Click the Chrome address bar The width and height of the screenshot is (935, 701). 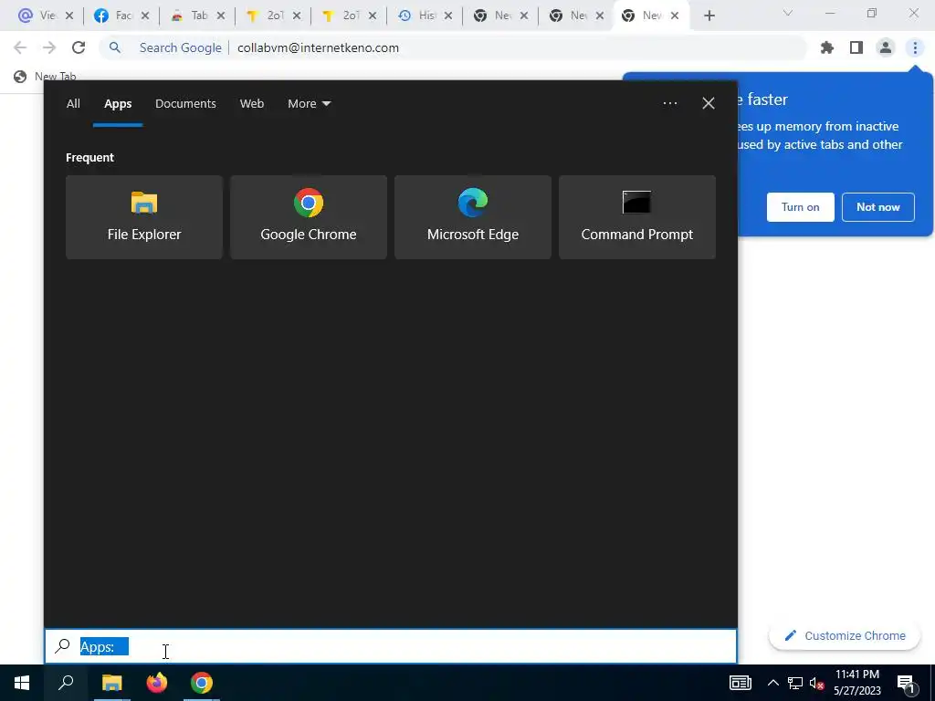pyautogui.click(x=453, y=47)
